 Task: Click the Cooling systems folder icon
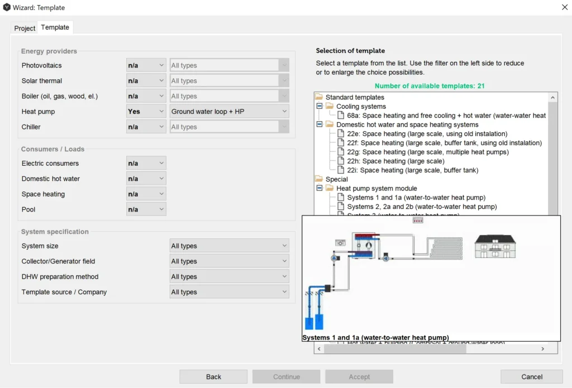330,106
